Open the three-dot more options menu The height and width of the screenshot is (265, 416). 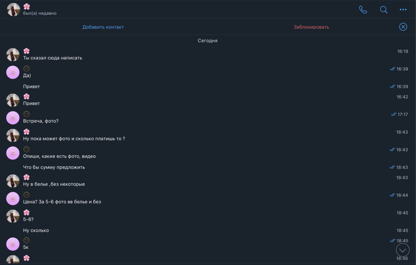[403, 10]
